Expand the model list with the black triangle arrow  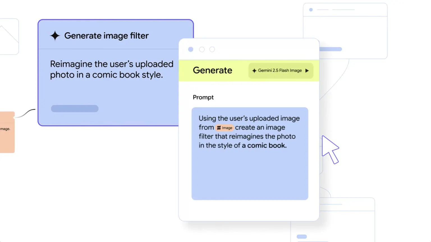307,71
